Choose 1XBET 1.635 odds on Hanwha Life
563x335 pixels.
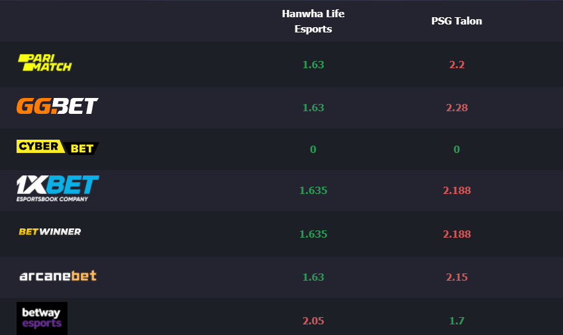[313, 190]
